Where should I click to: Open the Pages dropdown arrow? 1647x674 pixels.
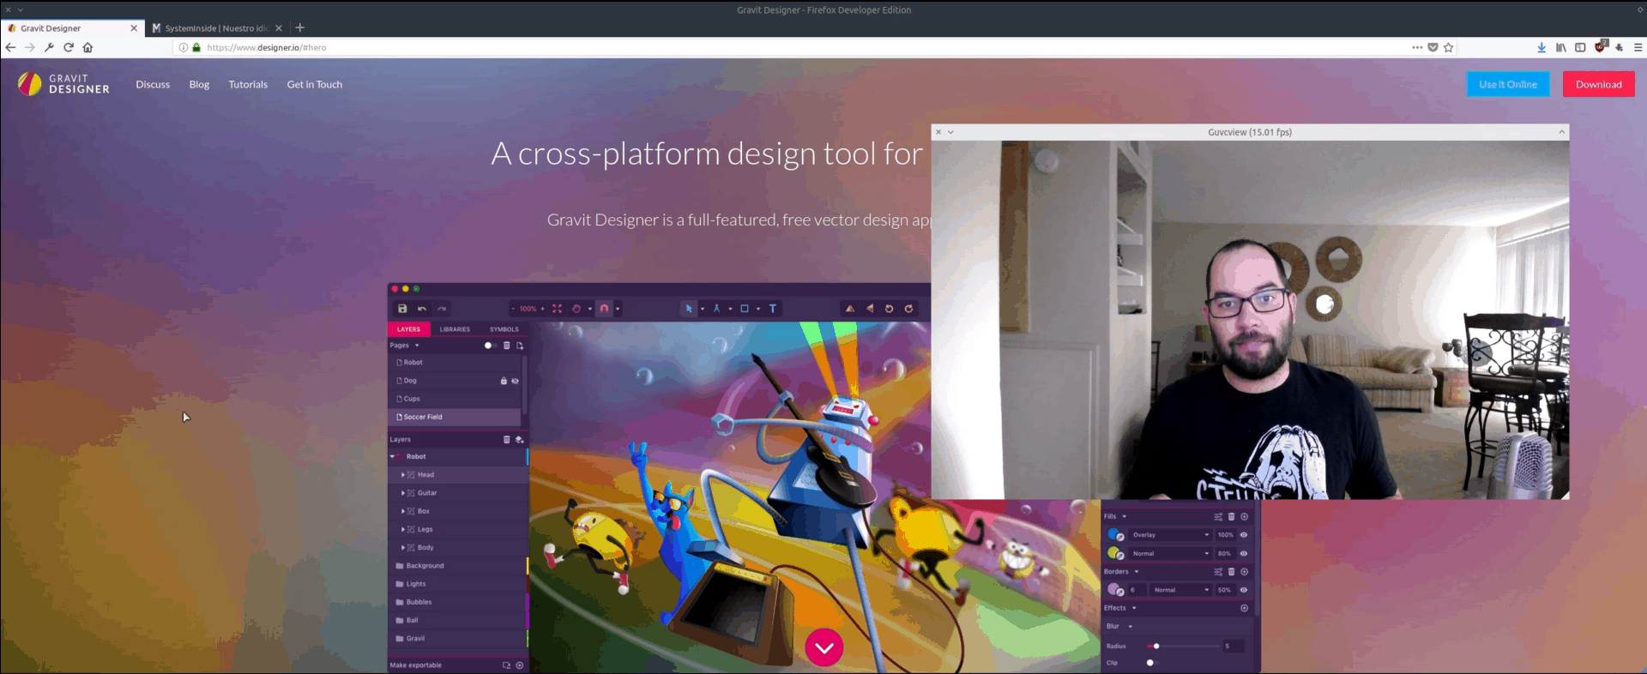point(417,346)
